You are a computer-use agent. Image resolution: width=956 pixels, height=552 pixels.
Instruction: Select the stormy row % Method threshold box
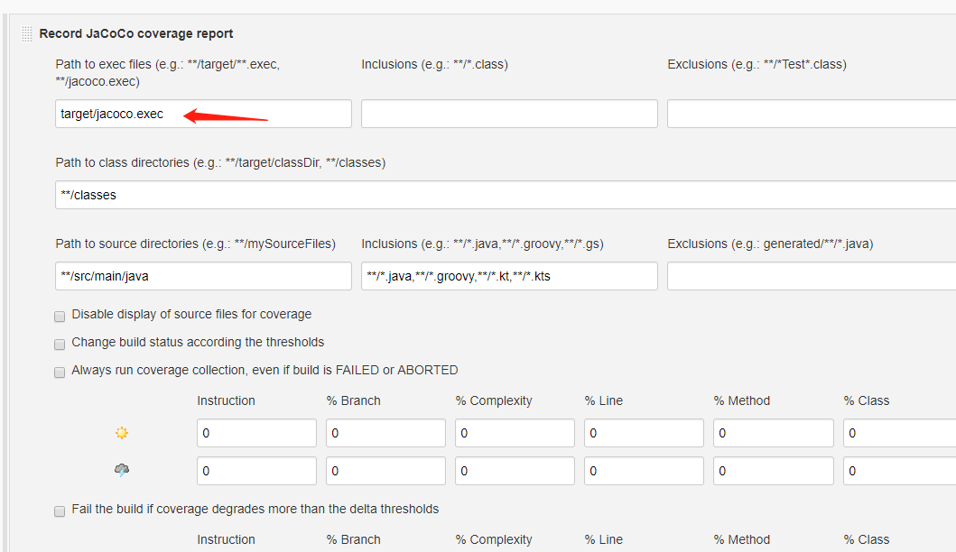click(x=773, y=470)
